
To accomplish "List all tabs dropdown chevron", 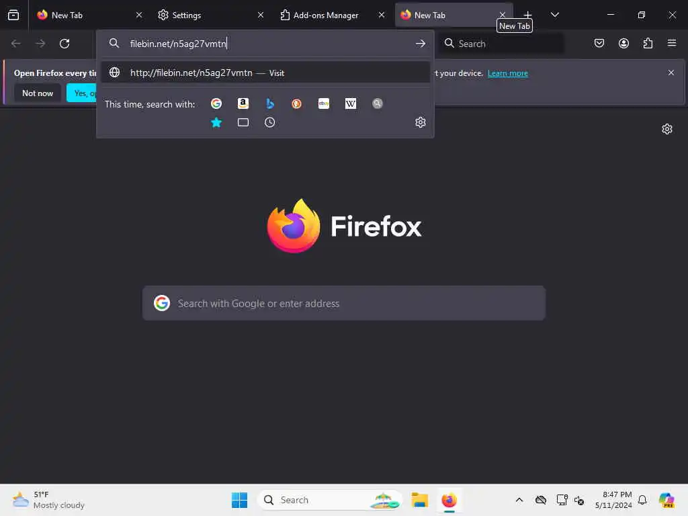I will [554, 15].
